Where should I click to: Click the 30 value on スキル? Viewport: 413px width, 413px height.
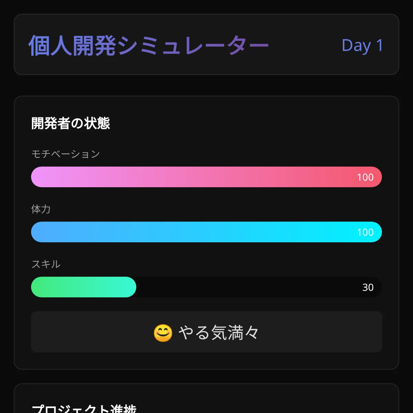pos(368,287)
